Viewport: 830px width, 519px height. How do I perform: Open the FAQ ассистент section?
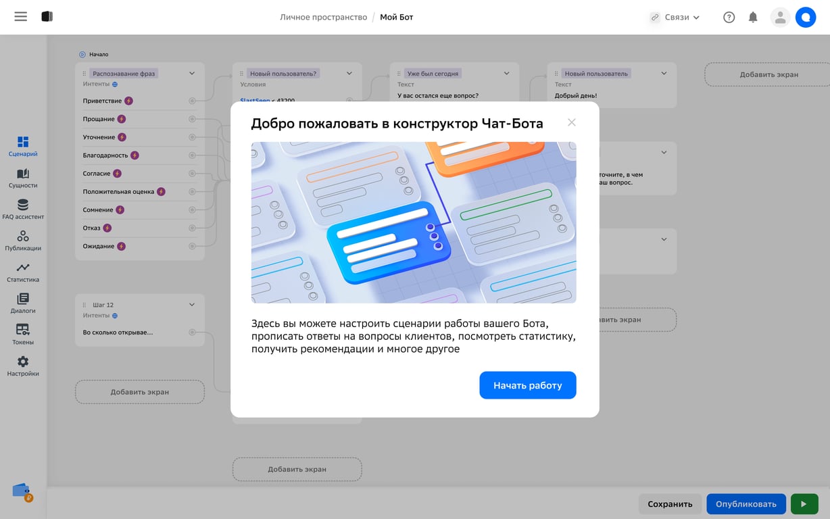(23, 209)
